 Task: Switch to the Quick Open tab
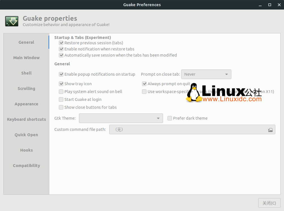coord(26,135)
